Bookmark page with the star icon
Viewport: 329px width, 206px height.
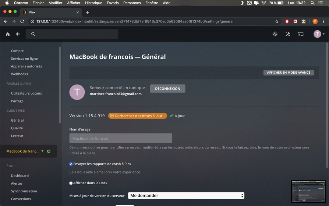point(277,21)
